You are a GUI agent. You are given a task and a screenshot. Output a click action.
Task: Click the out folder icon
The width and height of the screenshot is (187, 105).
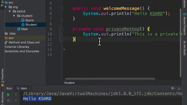[x=6, y=38]
